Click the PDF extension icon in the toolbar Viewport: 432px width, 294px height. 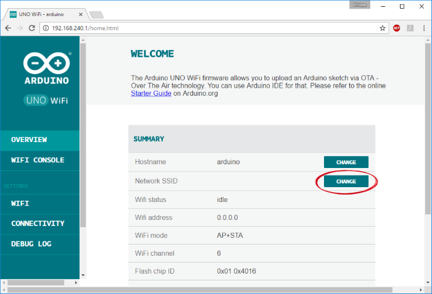(x=410, y=28)
